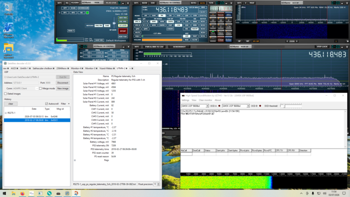Select the Bands keypad button
Screen dimensions: 350x197
point(221,15)
